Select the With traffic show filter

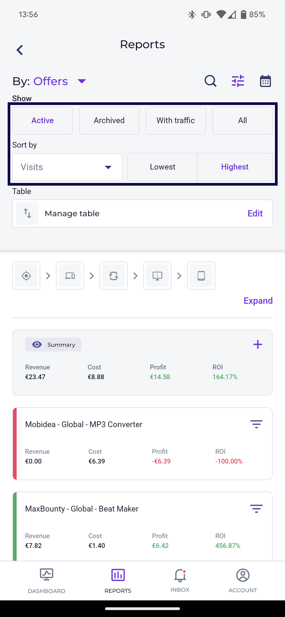176,120
